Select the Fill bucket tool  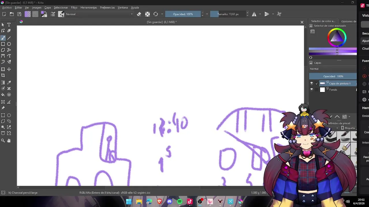(3, 95)
